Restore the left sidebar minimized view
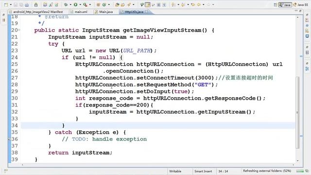This screenshot has width=311, height=175. (4, 15)
